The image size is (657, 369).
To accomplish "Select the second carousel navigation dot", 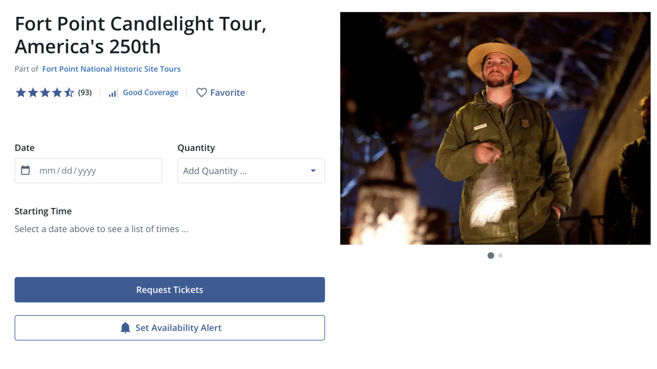I will coord(500,255).
